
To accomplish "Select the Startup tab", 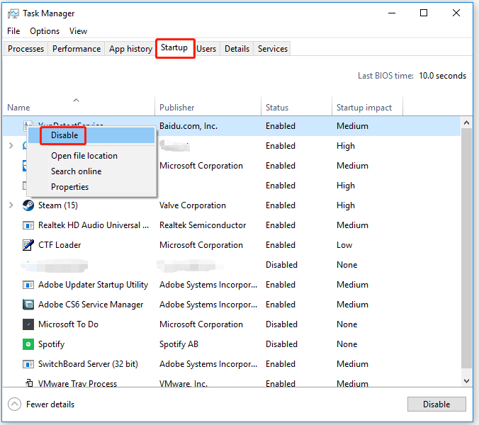I will pyautogui.click(x=174, y=48).
